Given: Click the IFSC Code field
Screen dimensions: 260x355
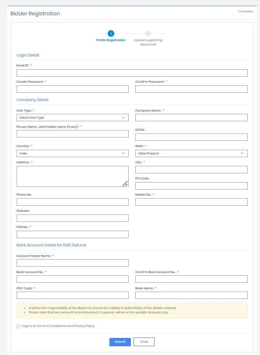Looking at the screenshot, I should 72,295.
